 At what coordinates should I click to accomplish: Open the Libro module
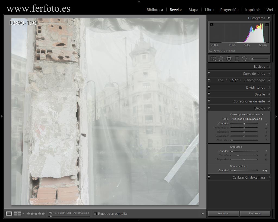click(x=209, y=10)
